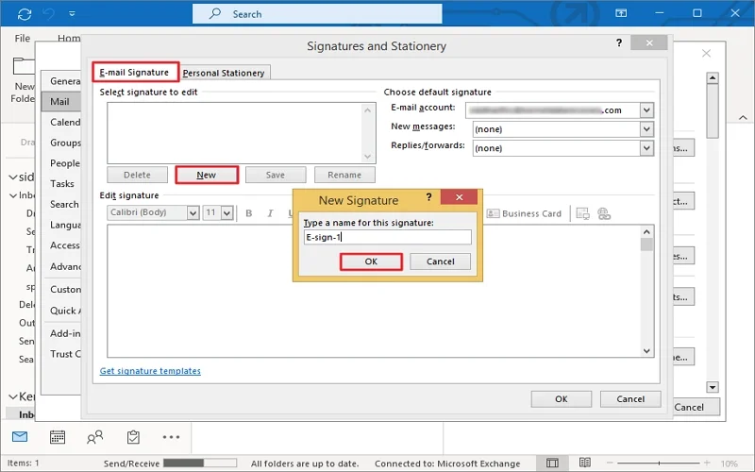The image size is (755, 472).
Task: Toggle italic formatting in signature editor
Action: point(270,213)
